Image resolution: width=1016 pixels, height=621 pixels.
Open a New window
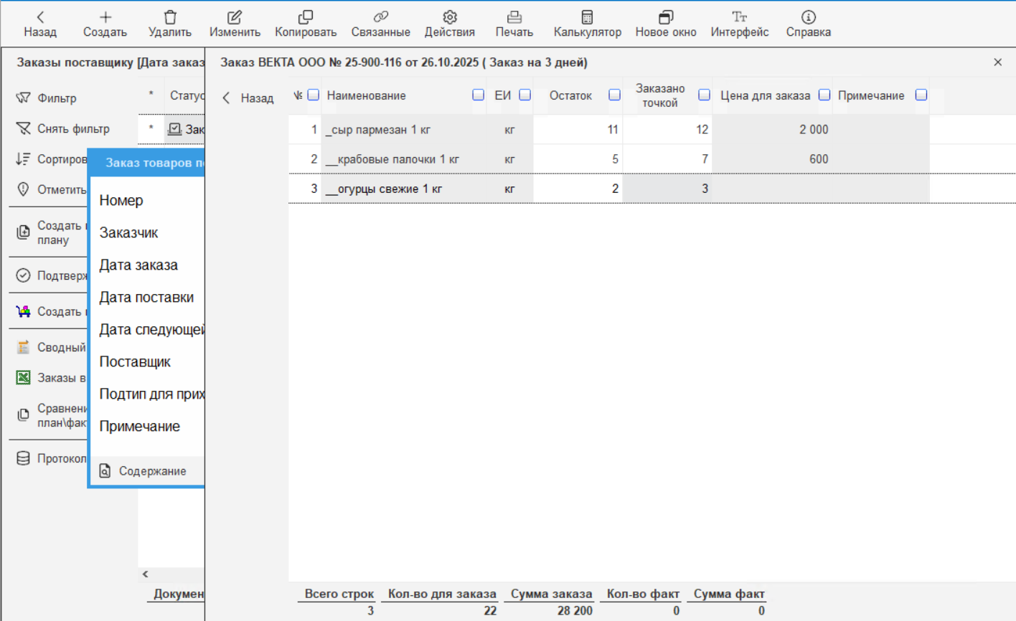665,17
